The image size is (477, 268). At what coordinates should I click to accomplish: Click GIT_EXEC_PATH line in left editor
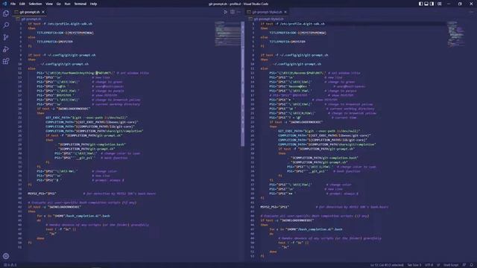86,118
